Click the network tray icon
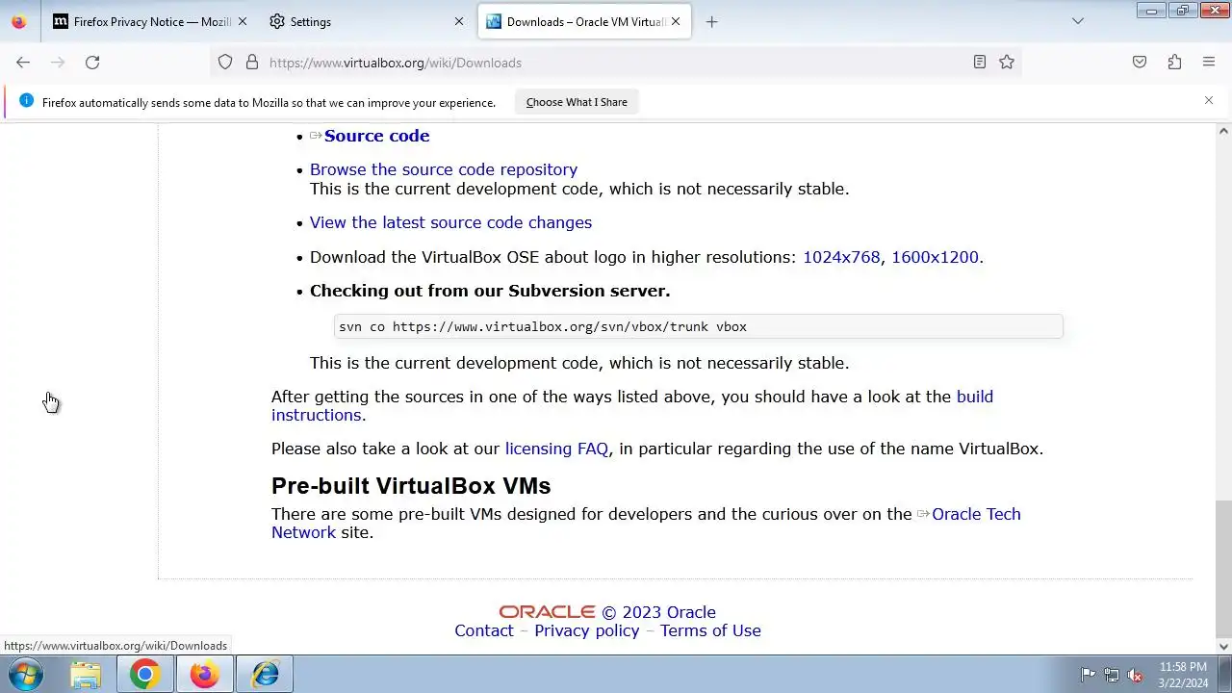1232x693 pixels. tap(1112, 675)
